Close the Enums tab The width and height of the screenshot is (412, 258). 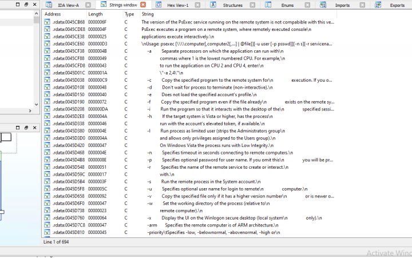(x=307, y=5)
